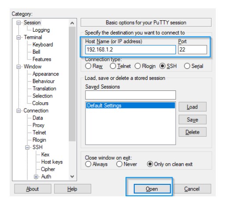The image size is (225, 202).
Task: Select SSH connection type
Action: tap(162, 66)
